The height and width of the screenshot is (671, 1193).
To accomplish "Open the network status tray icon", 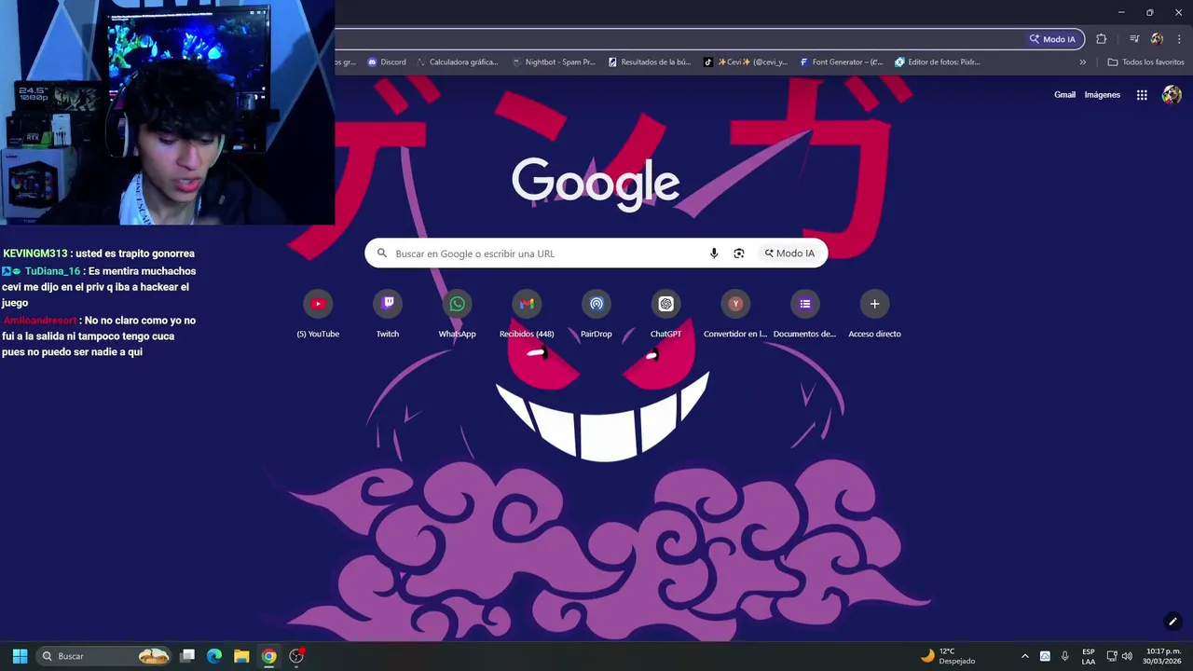I will 1112,656.
